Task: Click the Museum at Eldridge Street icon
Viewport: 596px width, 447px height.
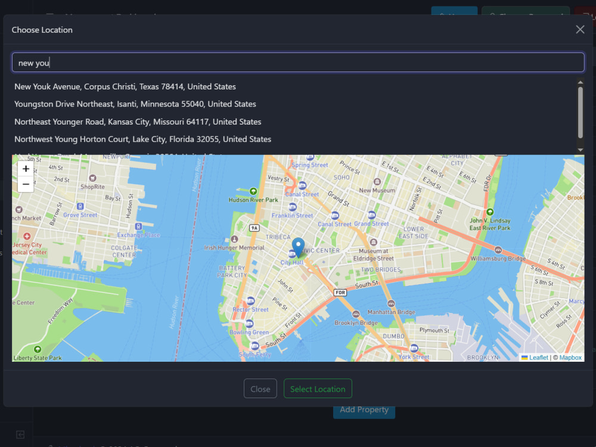Action: (374, 242)
